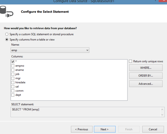The width and height of the screenshot is (167, 134).
Task: Uncheck the asterisk all-columns checkbox
Action: pyautogui.click(x=13, y=61)
